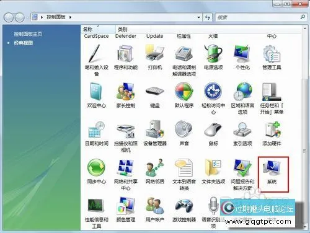Click the refresh button beside address bar
The width and height of the screenshot is (310, 233).
[x=208, y=17]
